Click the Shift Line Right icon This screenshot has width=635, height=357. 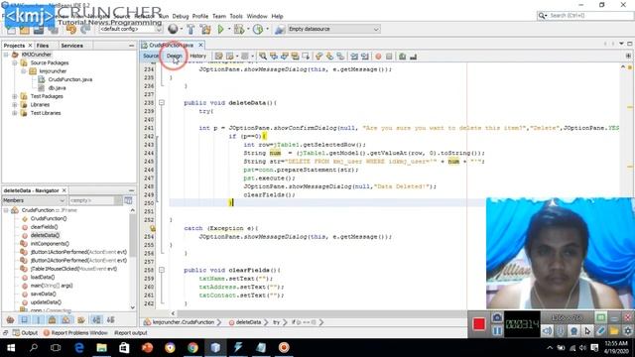[x=365, y=57]
